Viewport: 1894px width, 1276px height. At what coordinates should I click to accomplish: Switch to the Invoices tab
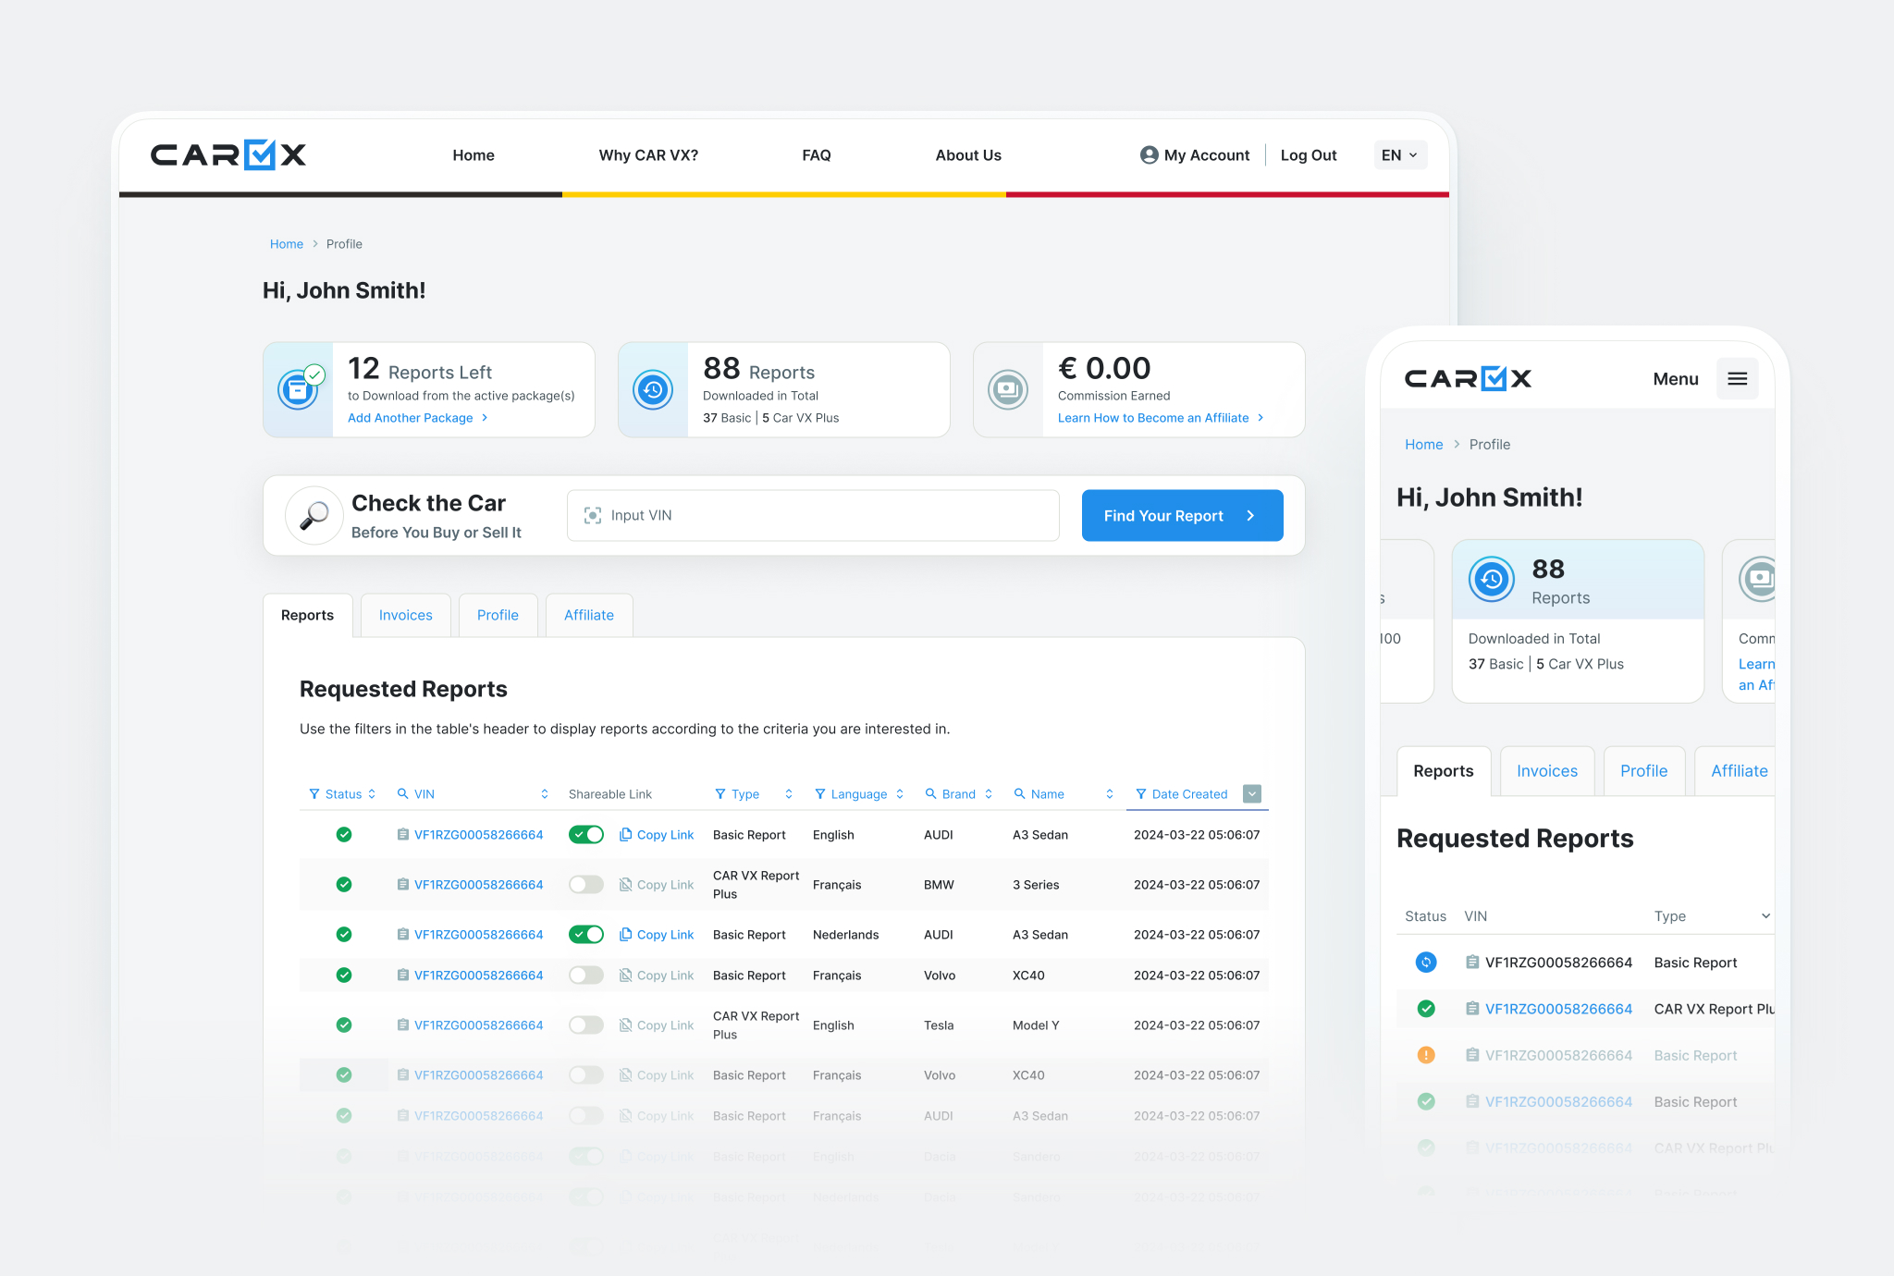click(405, 616)
